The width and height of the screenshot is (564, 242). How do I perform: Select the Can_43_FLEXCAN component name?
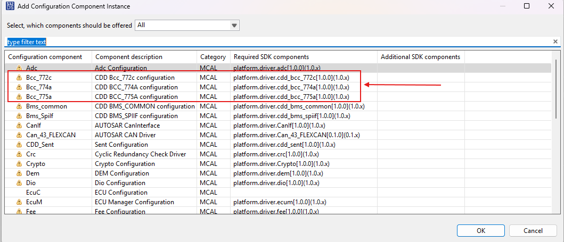[x=51, y=136]
